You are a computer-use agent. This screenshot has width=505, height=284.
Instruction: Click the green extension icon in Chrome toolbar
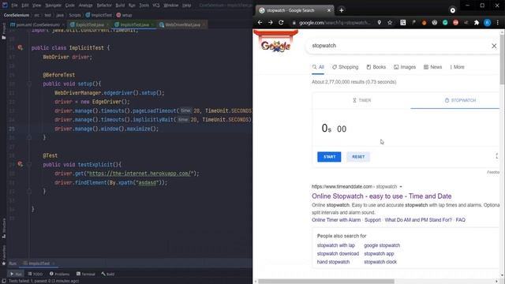(445, 23)
